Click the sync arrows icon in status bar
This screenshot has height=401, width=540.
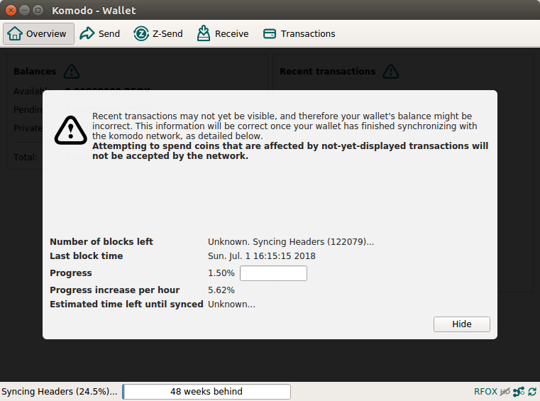pos(532,392)
